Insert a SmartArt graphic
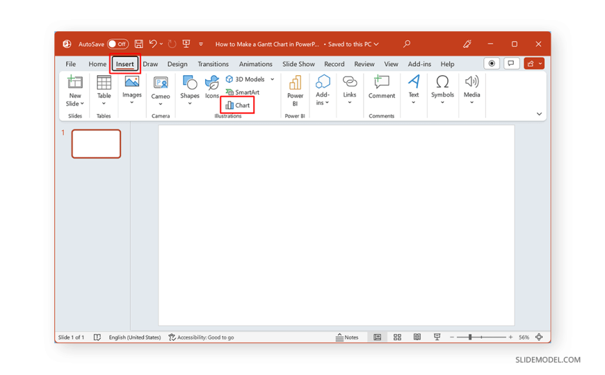This screenshot has width=605, height=375. pyautogui.click(x=243, y=92)
